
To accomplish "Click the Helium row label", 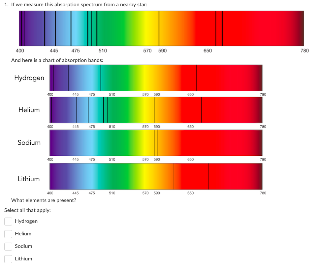I will 29,110.
